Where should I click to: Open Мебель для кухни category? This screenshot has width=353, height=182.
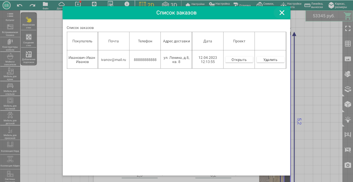click(x=10, y=74)
